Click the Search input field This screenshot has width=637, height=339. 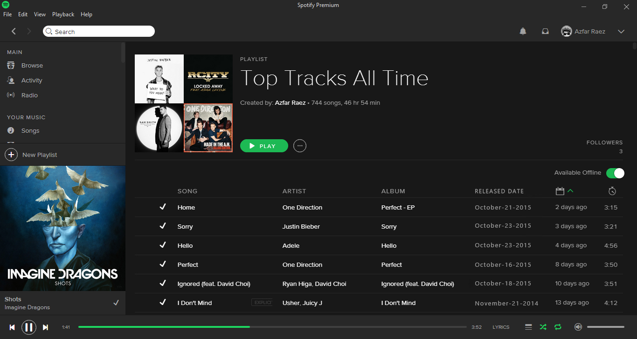[99, 31]
